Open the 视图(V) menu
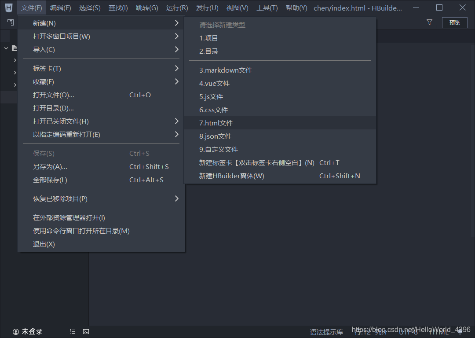475x338 pixels. 237,8
